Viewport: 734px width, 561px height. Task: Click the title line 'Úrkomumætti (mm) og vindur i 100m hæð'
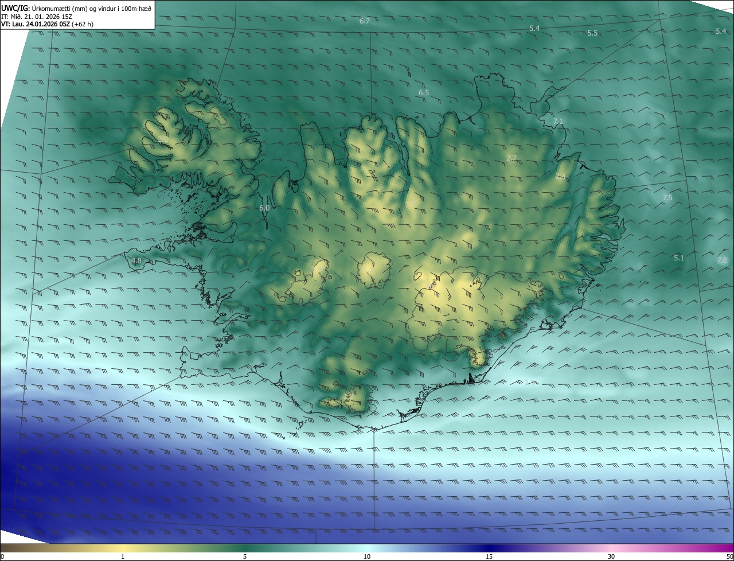point(91,8)
